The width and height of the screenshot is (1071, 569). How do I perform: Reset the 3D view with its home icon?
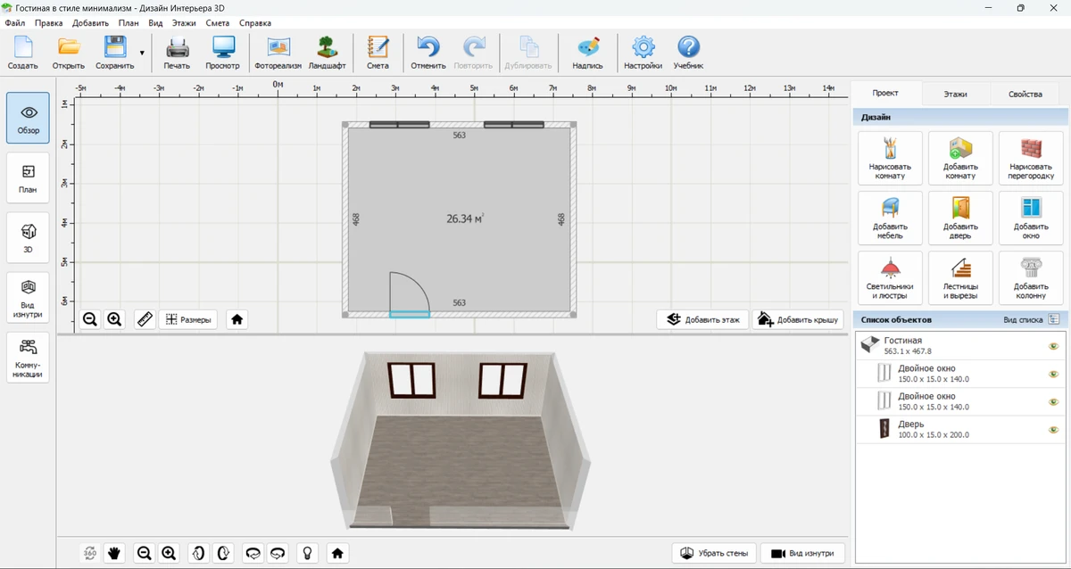[x=337, y=553]
